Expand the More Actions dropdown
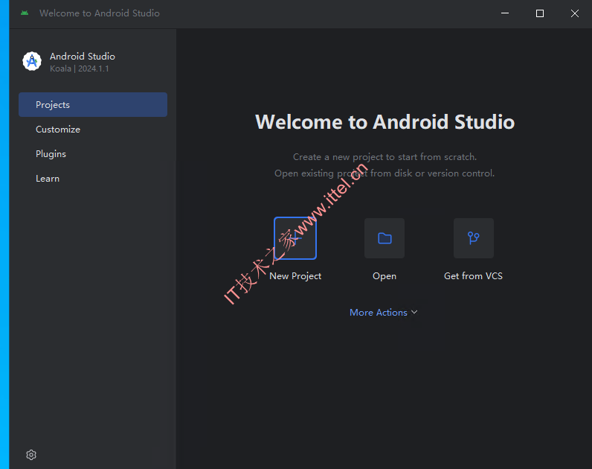This screenshot has width=592, height=469. click(383, 313)
